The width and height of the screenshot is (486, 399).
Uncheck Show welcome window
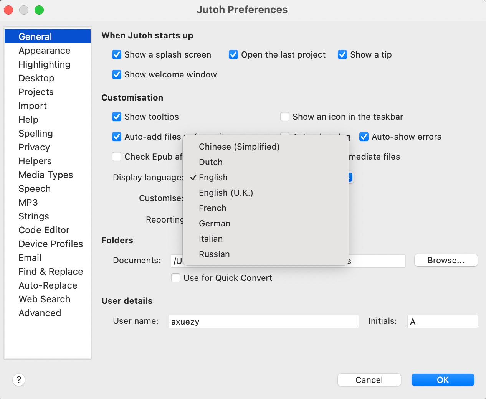[117, 75]
